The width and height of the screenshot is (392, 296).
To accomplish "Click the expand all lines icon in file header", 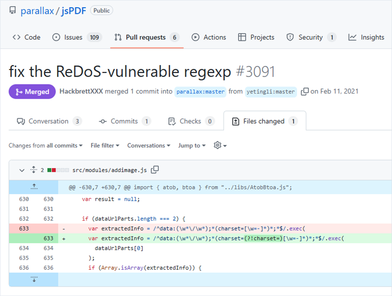I will click(x=33, y=170).
